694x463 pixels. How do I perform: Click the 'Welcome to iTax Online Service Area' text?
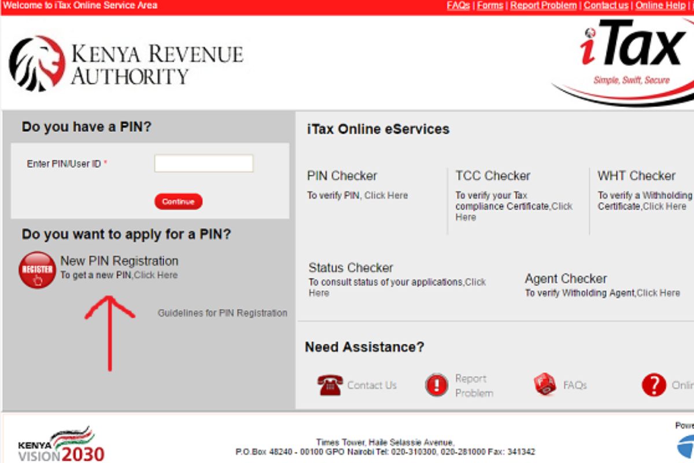coord(80,5)
